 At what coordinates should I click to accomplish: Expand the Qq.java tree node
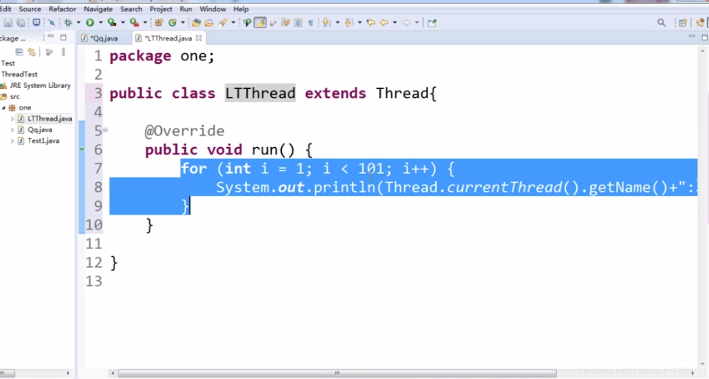coord(12,130)
